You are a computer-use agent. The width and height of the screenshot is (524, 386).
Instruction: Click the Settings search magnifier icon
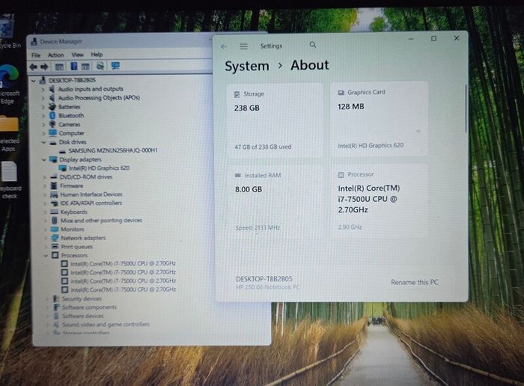pyautogui.click(x=312, y=45)
